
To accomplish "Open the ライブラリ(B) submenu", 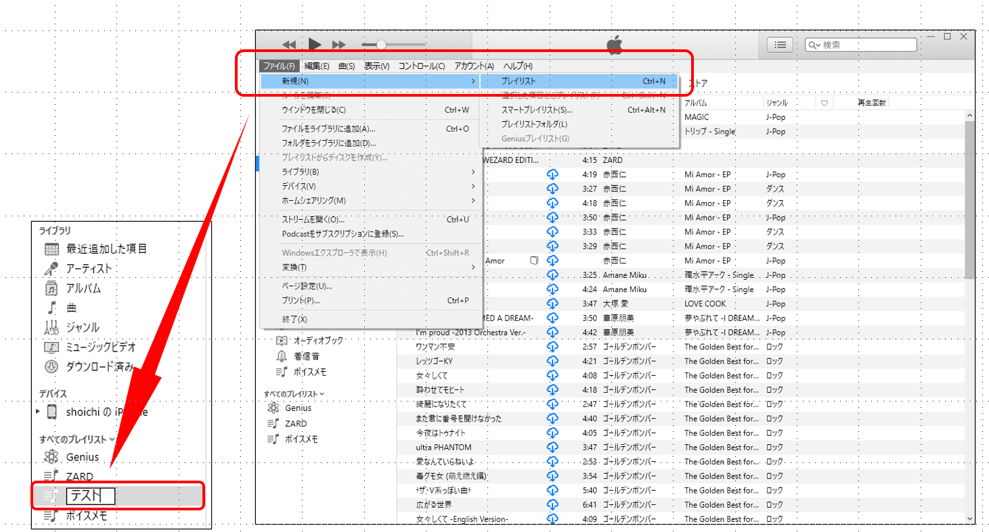I will pos(371,172).
